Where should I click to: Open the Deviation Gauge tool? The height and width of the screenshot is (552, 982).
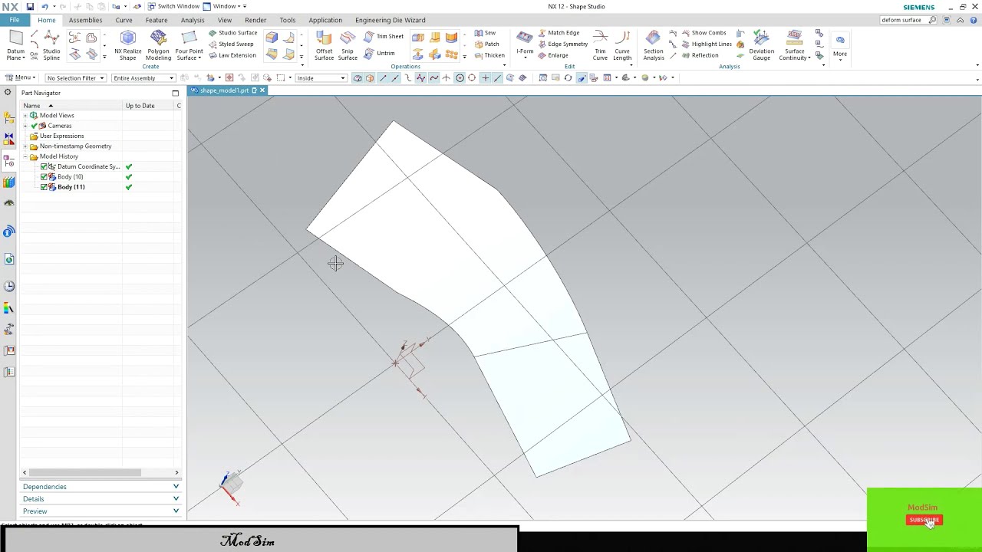coord(762,45)
